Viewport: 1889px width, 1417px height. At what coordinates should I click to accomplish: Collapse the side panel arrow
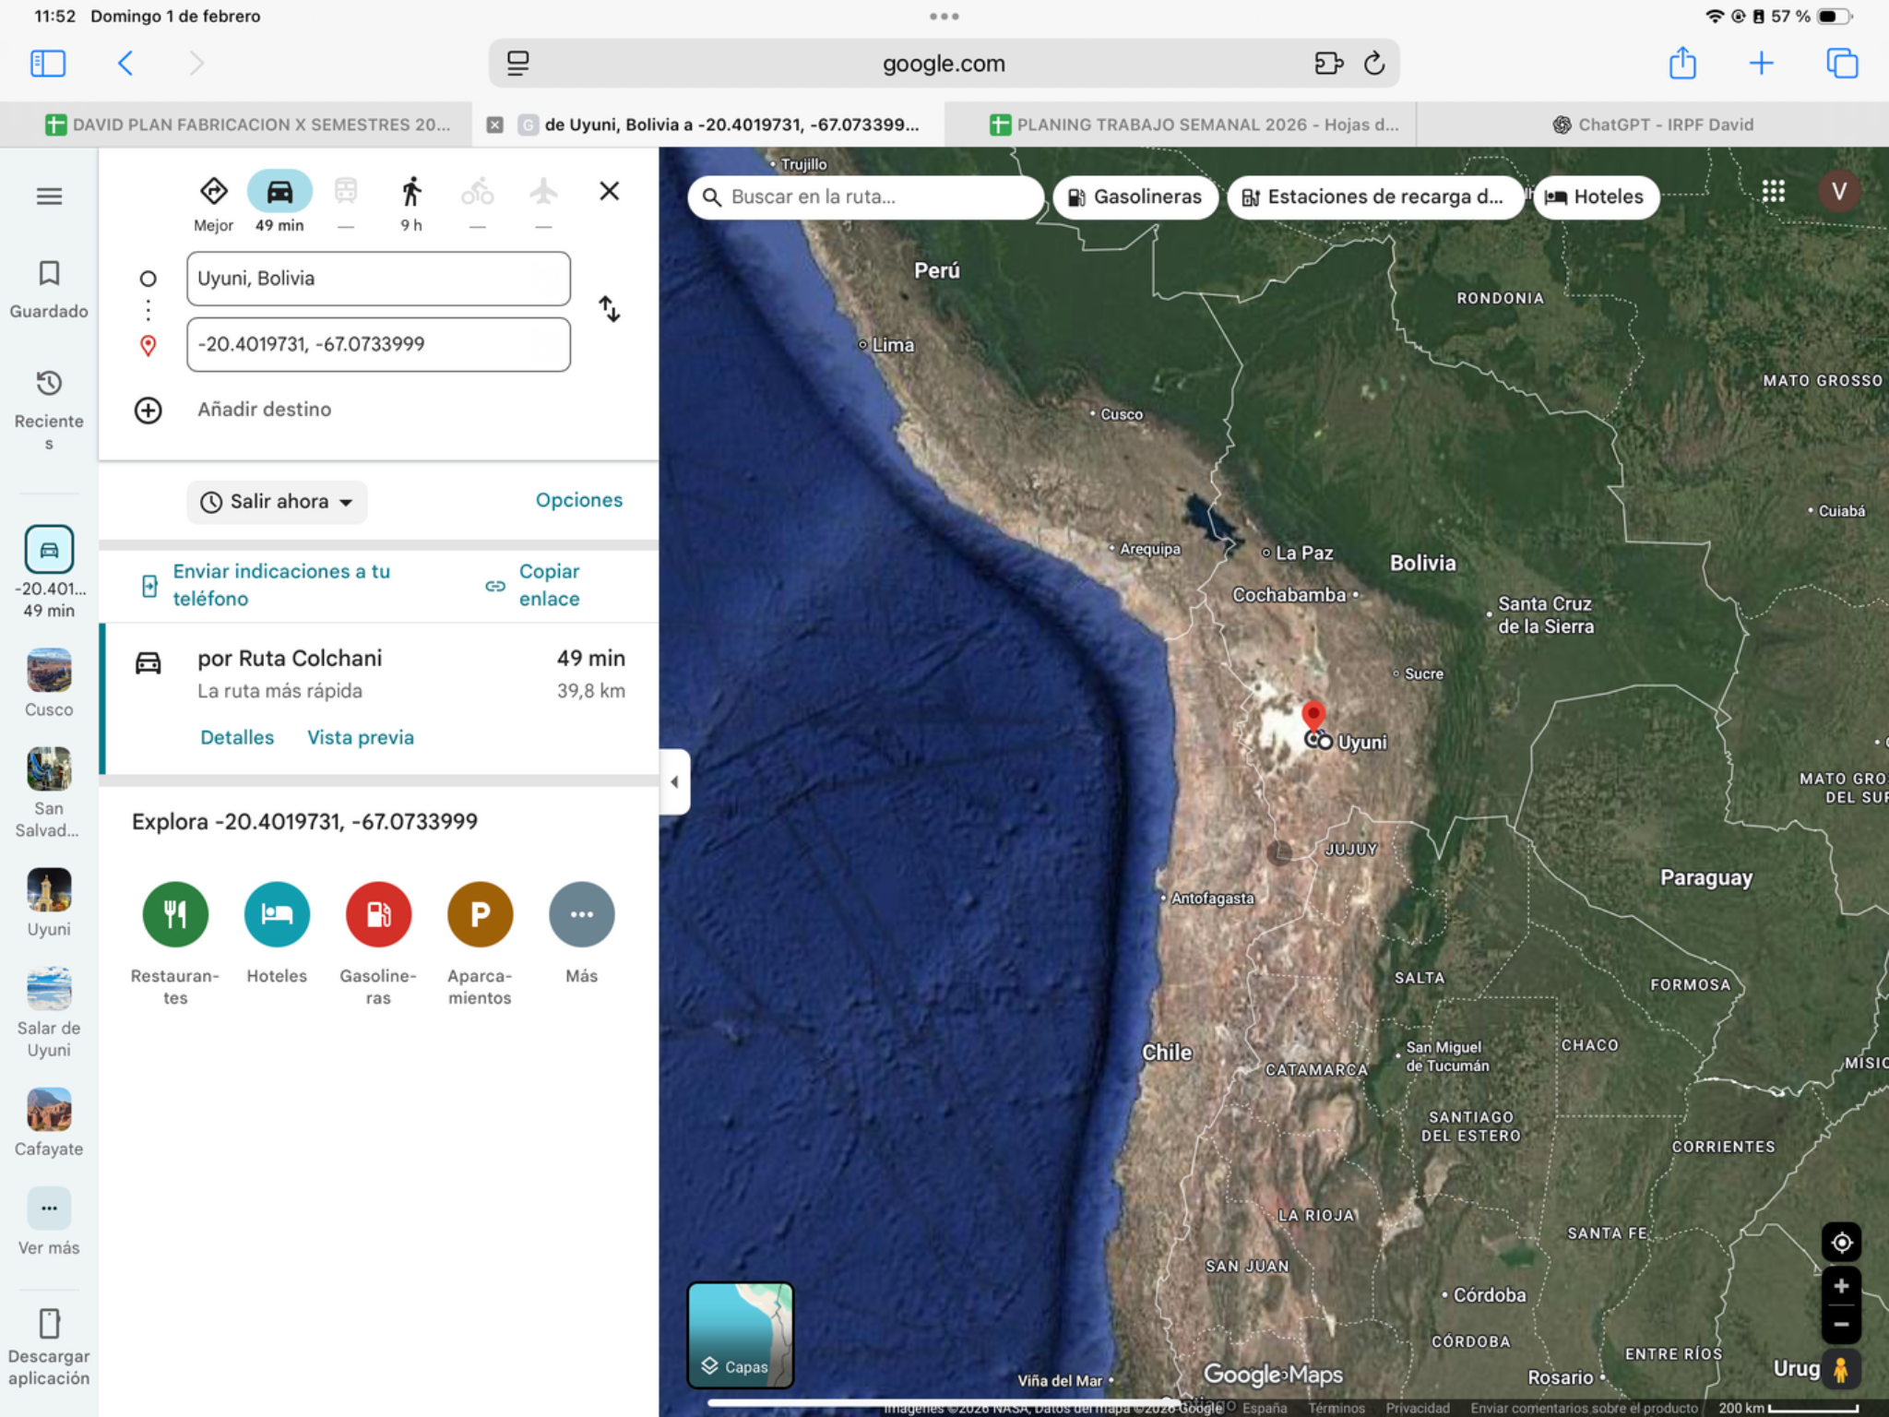[674, 782]
